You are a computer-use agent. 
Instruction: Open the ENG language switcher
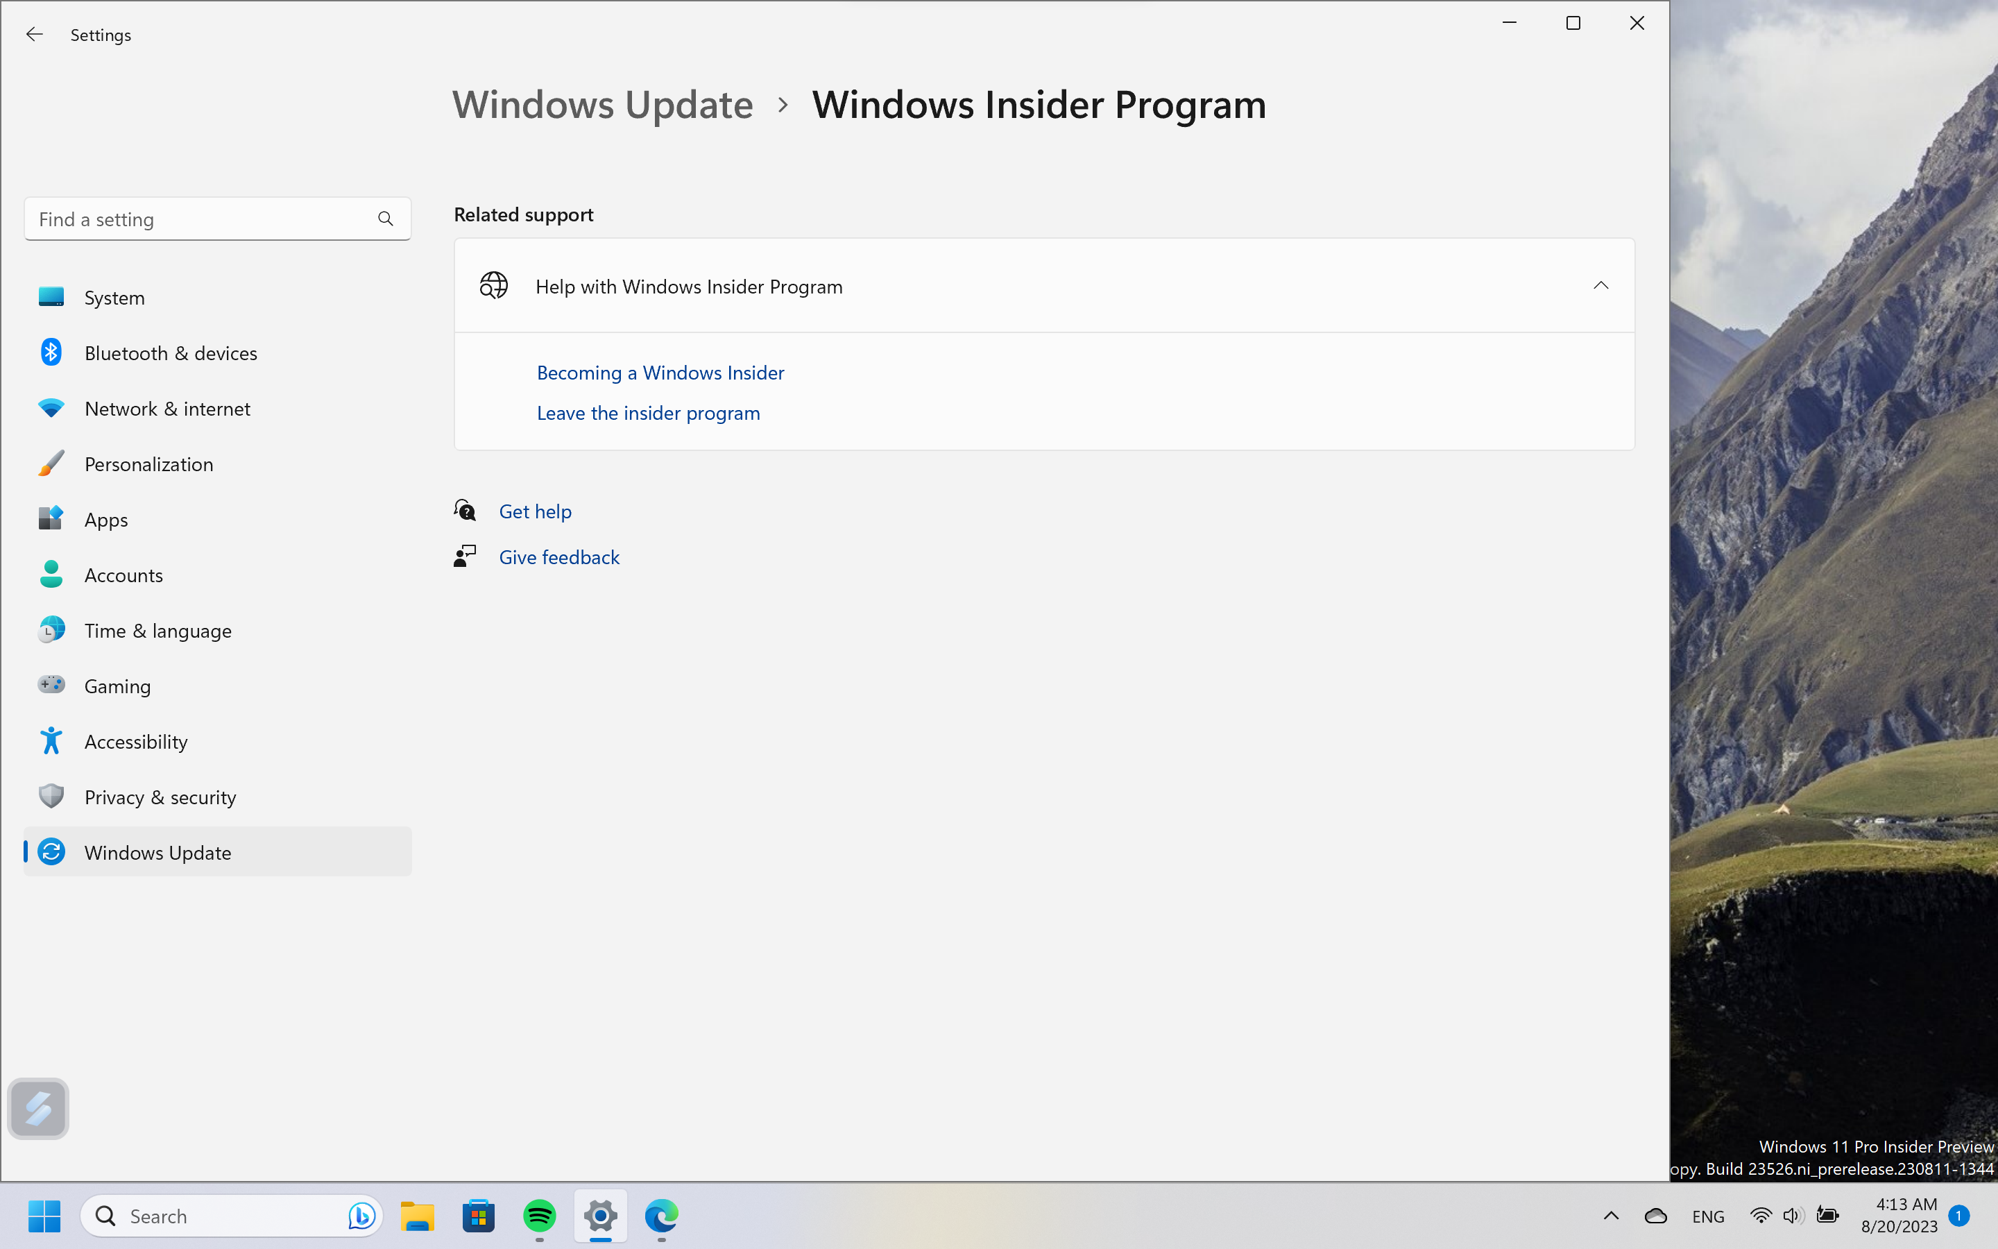coord(1707,1215)
